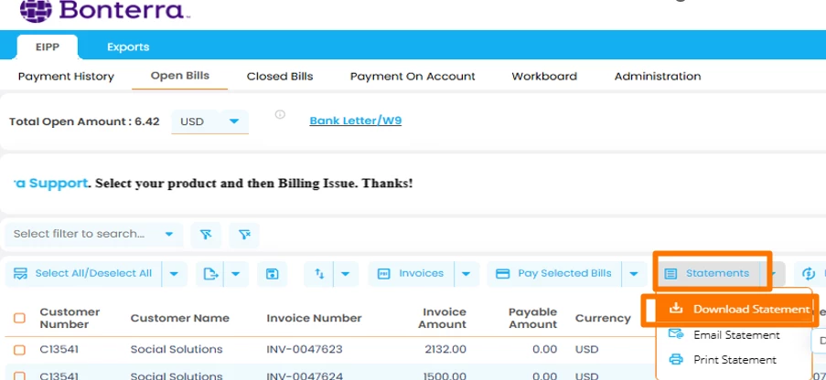
Task: Click the sort arrows icon
Action: (x=319, y=274)
